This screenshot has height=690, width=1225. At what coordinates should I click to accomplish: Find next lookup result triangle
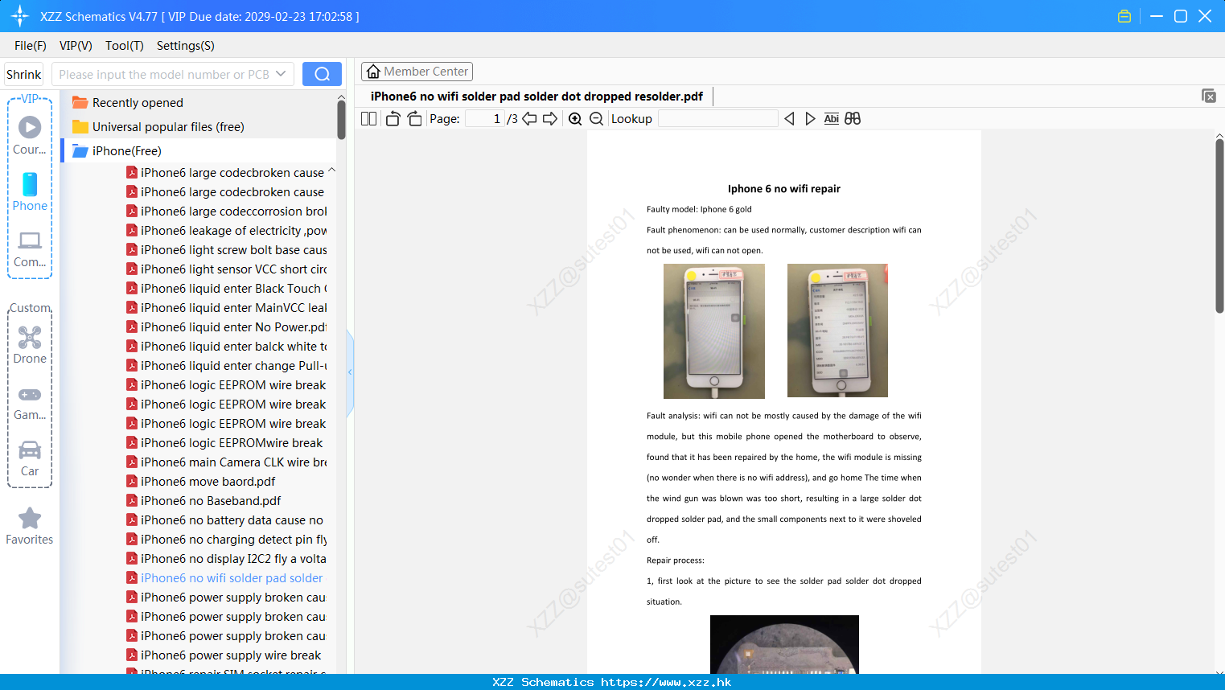click(x=810, y=119)
